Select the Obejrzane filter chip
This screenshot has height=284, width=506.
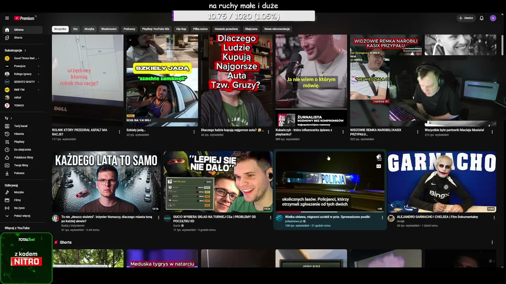tap(251, 29)
